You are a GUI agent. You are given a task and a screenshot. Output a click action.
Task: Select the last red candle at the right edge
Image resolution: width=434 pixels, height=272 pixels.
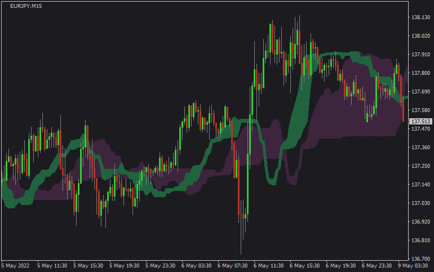[403, 110]
